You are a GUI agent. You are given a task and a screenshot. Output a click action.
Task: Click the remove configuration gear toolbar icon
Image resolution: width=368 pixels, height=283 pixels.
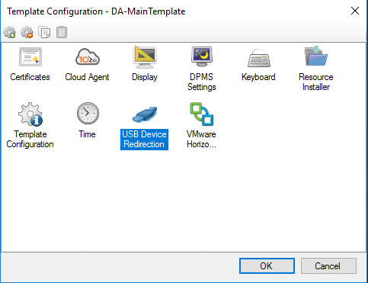(x=27, y=32)
